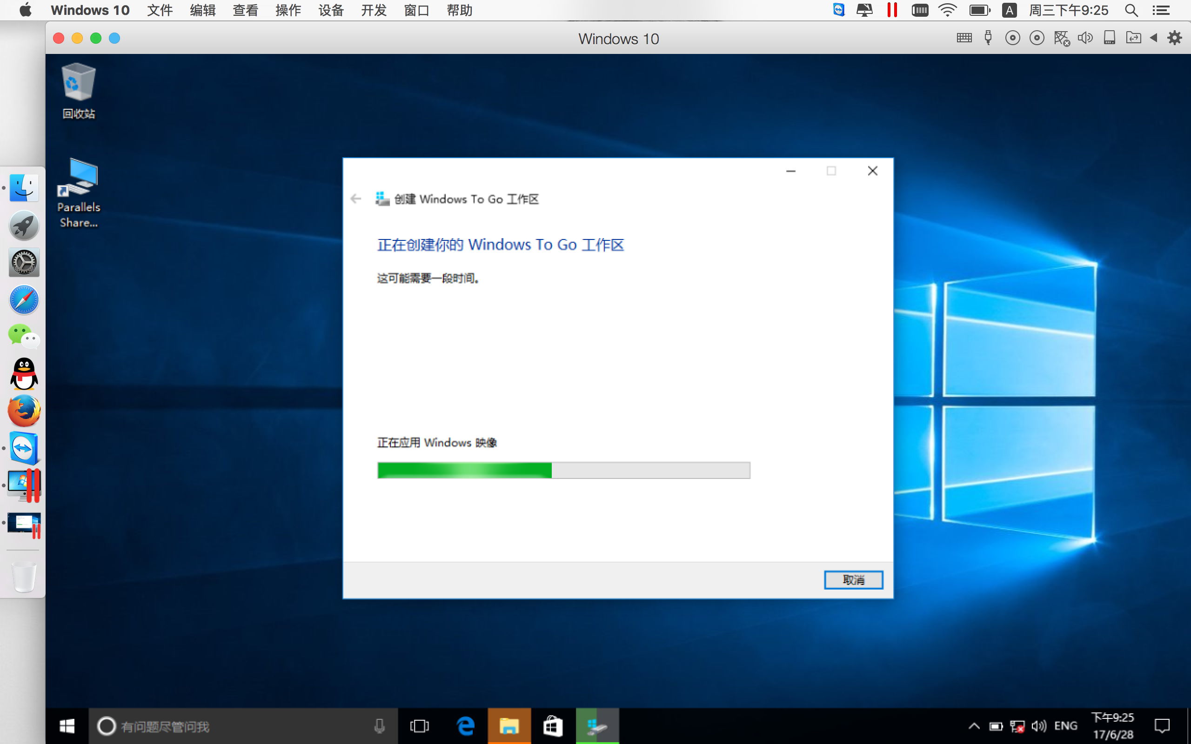Open the 帮助 menu
Screen dimensions: 1191x744
tap(460, 10)
